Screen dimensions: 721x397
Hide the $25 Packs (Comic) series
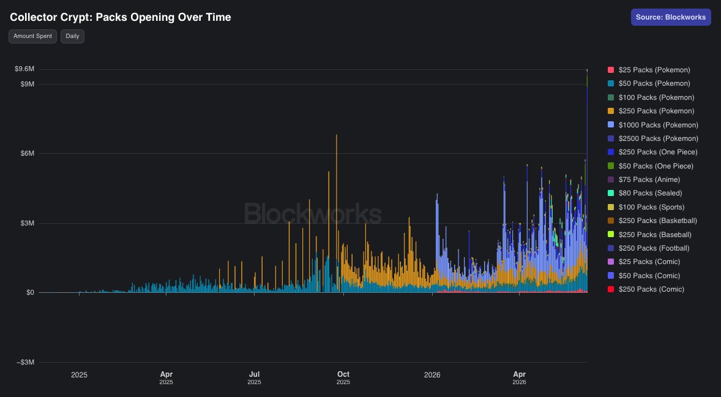(643, 262)
